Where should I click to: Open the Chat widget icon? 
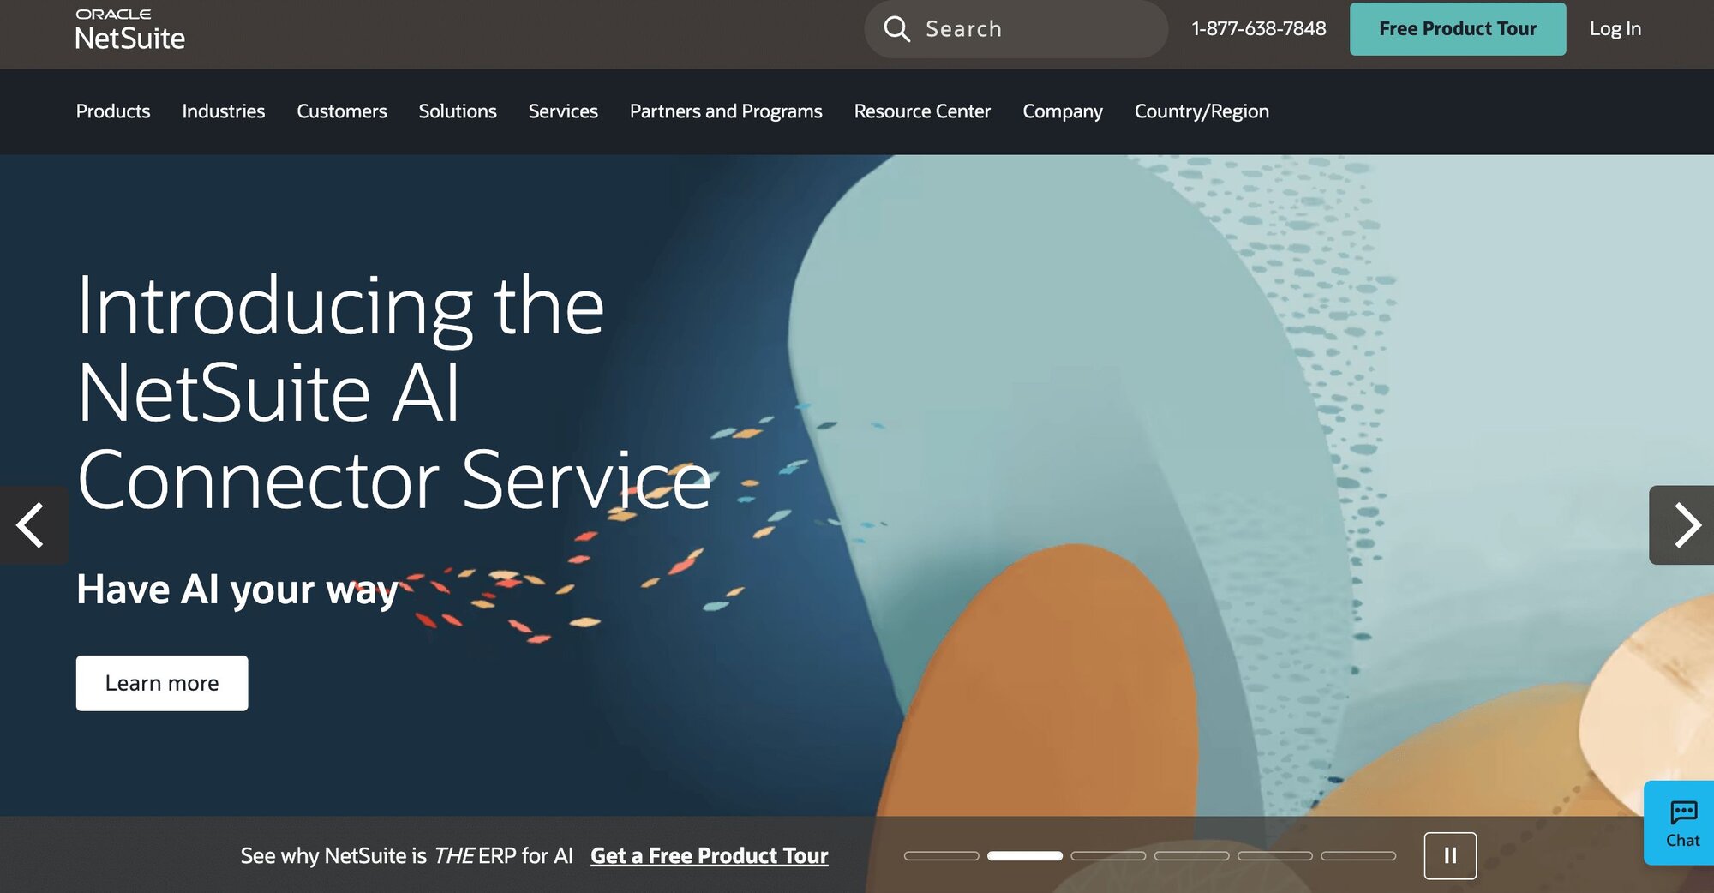[1682, 823]
